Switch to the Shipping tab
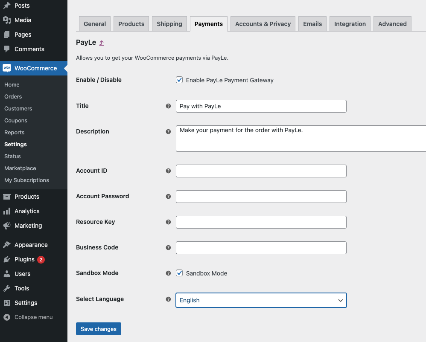This screenshot has width=426, height=342. pos(169,24)
